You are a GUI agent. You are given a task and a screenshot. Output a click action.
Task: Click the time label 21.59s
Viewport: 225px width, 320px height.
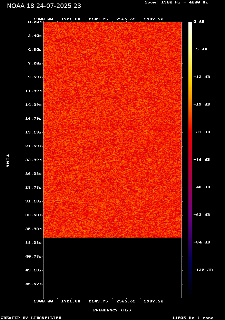pos(33,146)
